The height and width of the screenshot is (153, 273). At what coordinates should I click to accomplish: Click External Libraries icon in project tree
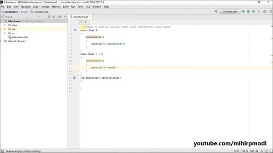pos(6,41)
